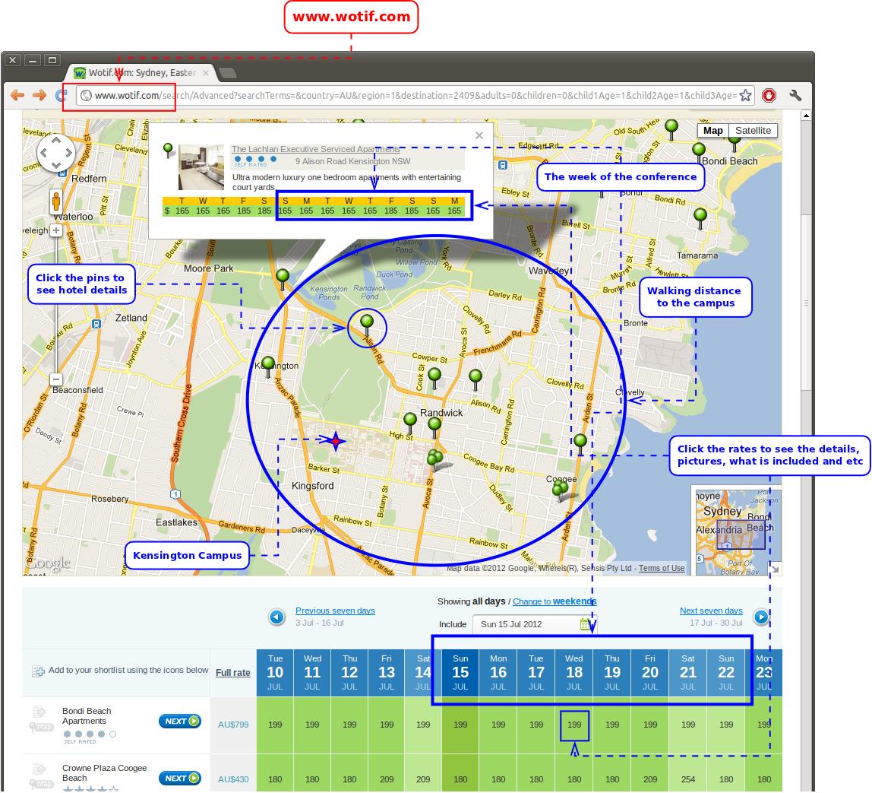Click AU$430 full rate value
This screenshot has width=872, height=793.
tap(234, 779)
